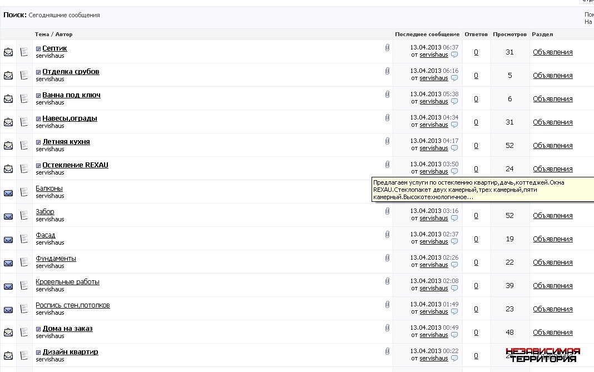Open the Дома на заказ thread

point(67,329)
